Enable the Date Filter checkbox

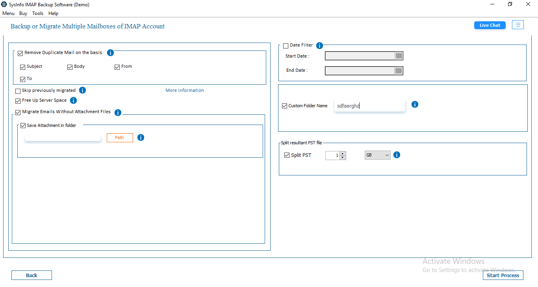coord(286,46)
